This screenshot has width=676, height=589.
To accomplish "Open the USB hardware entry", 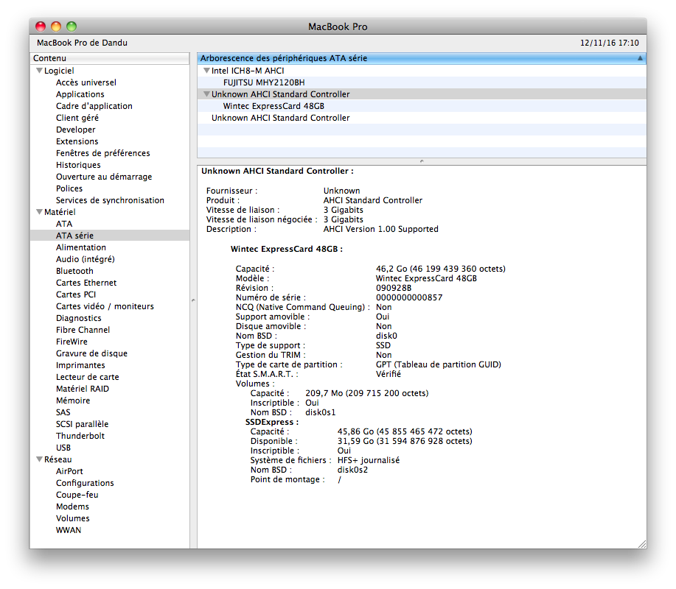I will click(63, 448).
